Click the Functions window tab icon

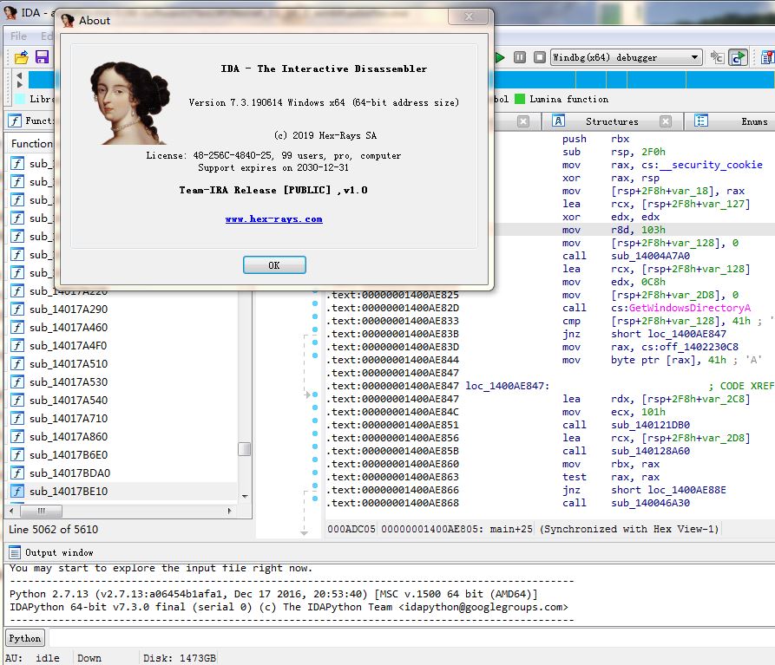click(15, 121)
